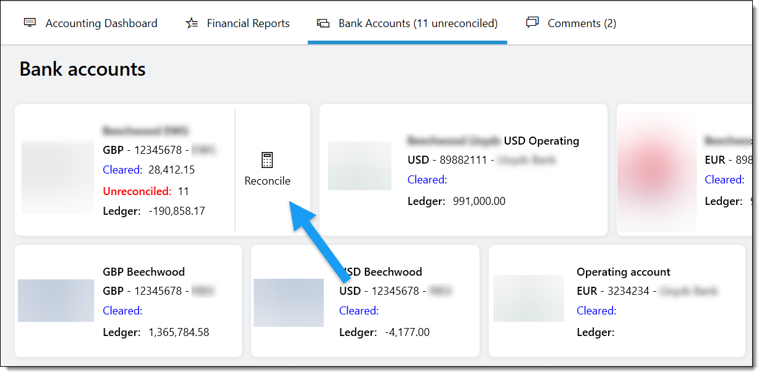This screenshot has width=762, height=376.
Task: Select the EUR account card on the right
Action: [x=686, y=169]
